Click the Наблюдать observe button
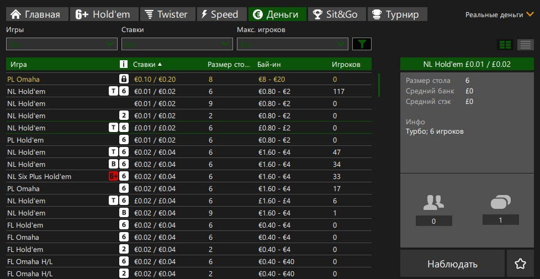The height and width of the screenshot is (279, 540). point(452,264)
